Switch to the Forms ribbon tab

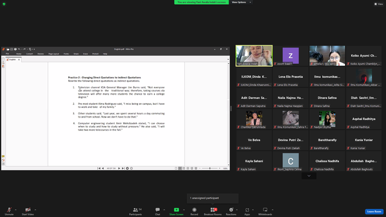(66, 54)
